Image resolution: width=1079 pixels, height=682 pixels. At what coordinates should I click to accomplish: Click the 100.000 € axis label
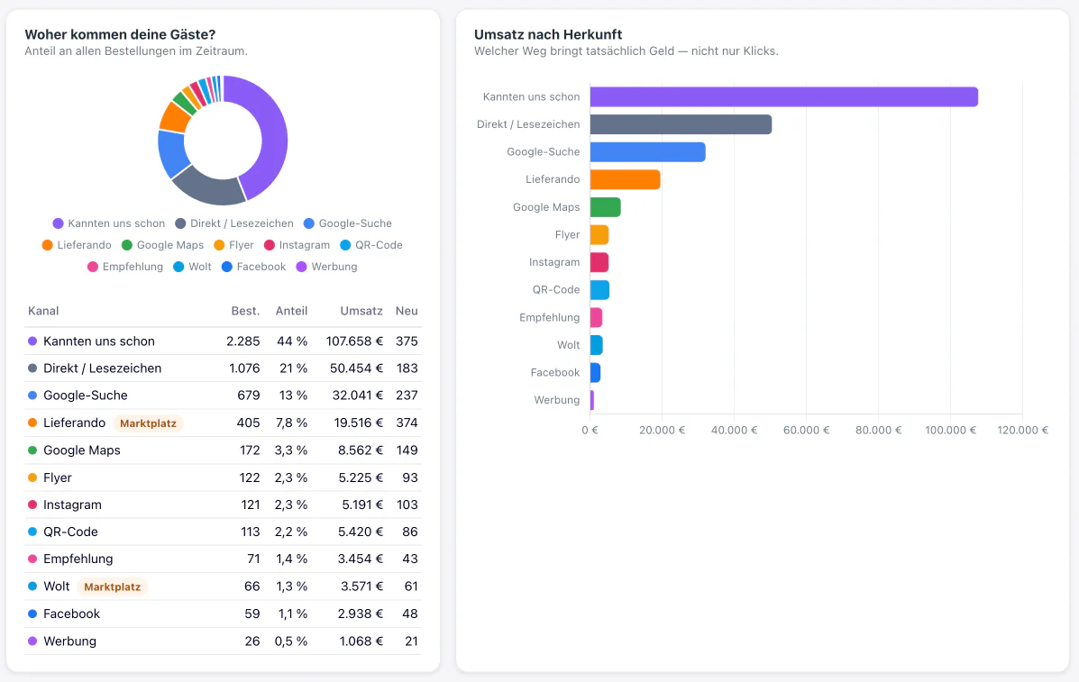(x=950, y=431)
